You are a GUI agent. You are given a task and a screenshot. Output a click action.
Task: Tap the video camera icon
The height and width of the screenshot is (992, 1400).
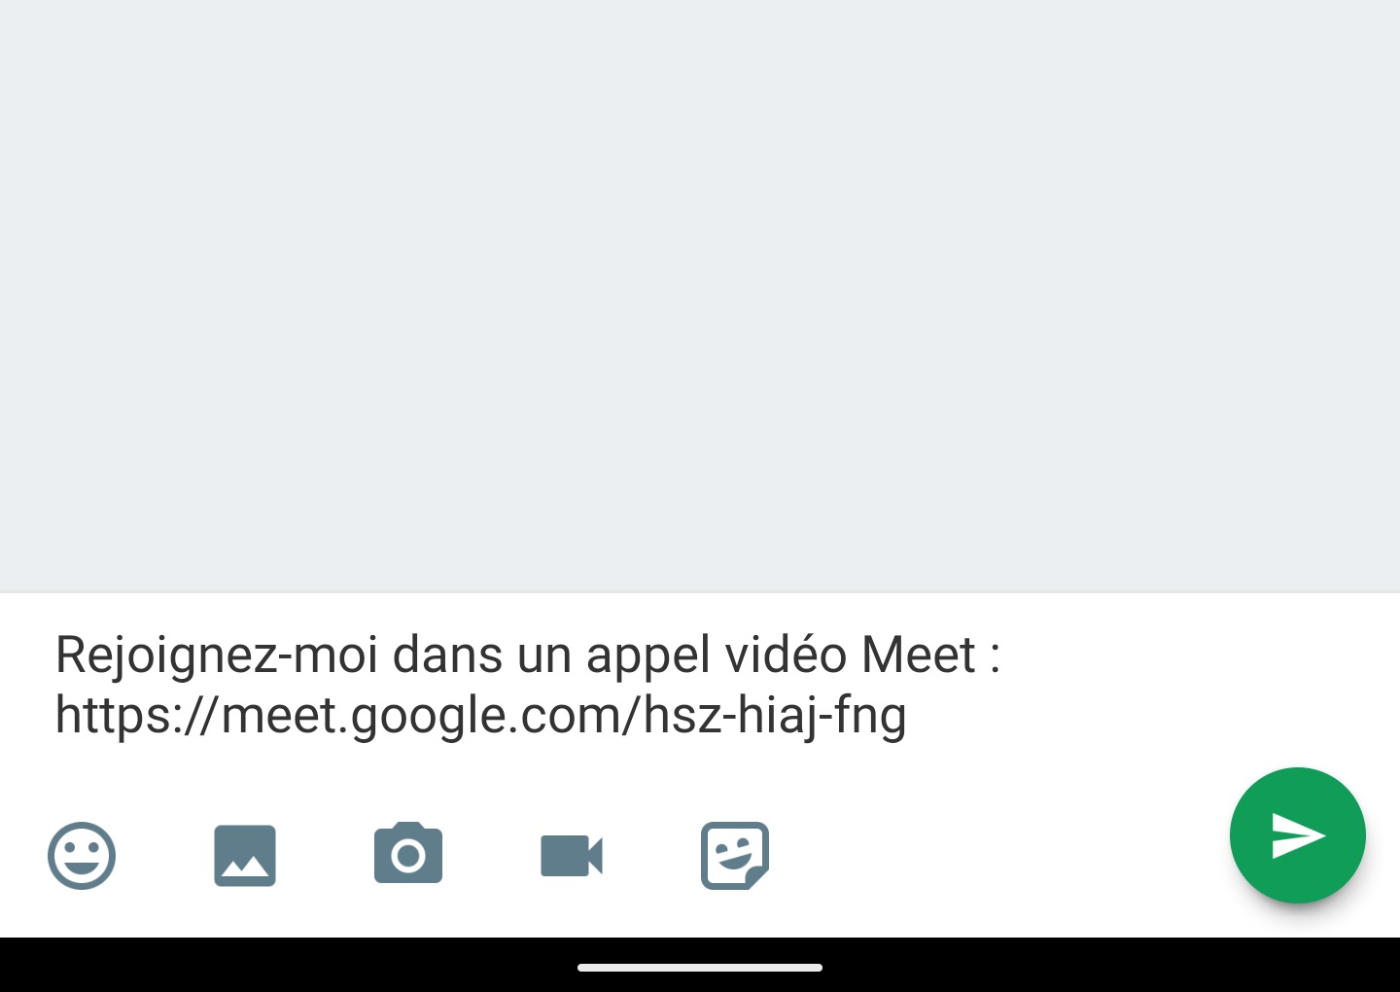[x=572, y=856]
